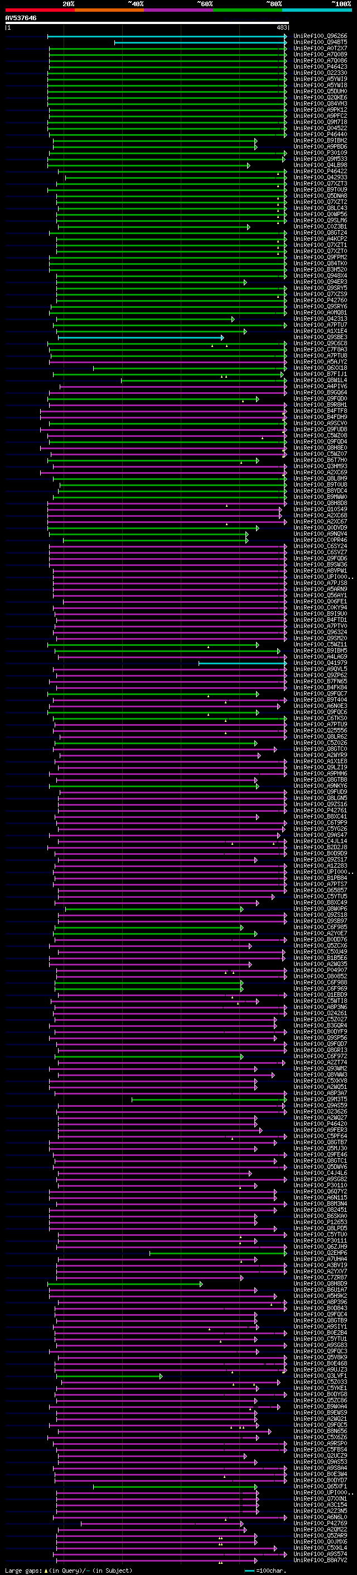This screenshot has height=1575, width=357.
Task: Click hit UniRef100_B6T7H0
Action: click(x=320, y=460)
